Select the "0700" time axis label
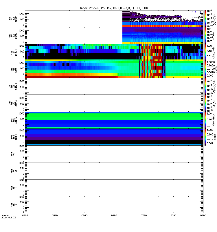Viewport: 217px width, 232px height. click(114, 215)
